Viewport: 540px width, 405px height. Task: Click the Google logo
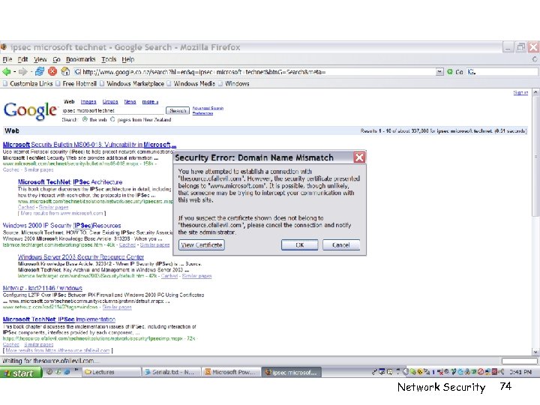coord(30,110)
